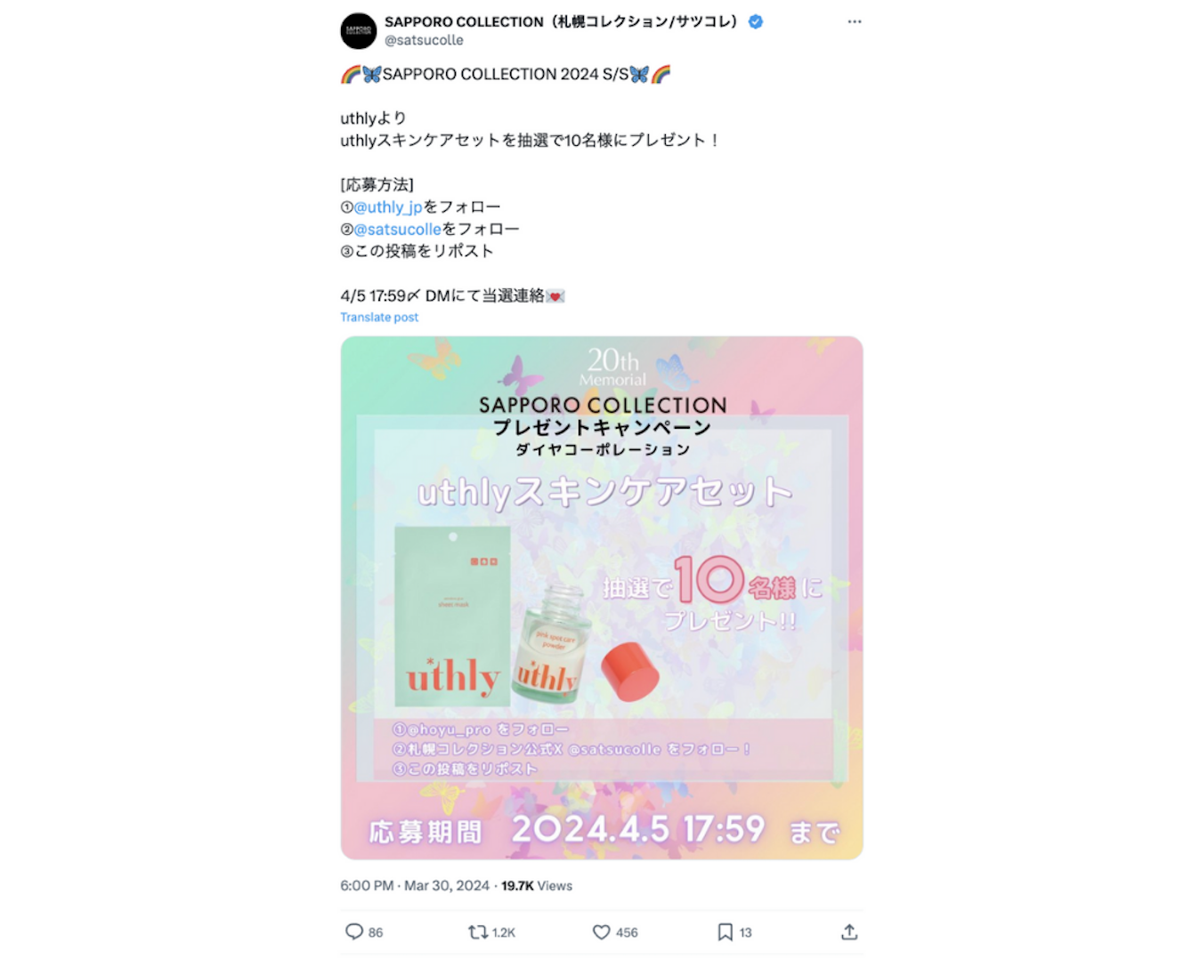Viewport: 1200px width, 959px height.
Task: Click the @satsucolle handle under the name
Action: coord(424,40)
